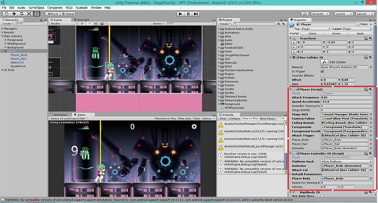The height and width of the screenshot is (203, 378).
Task: Select the Scale tool in the toolbar
Action: (x=29, y=14)
